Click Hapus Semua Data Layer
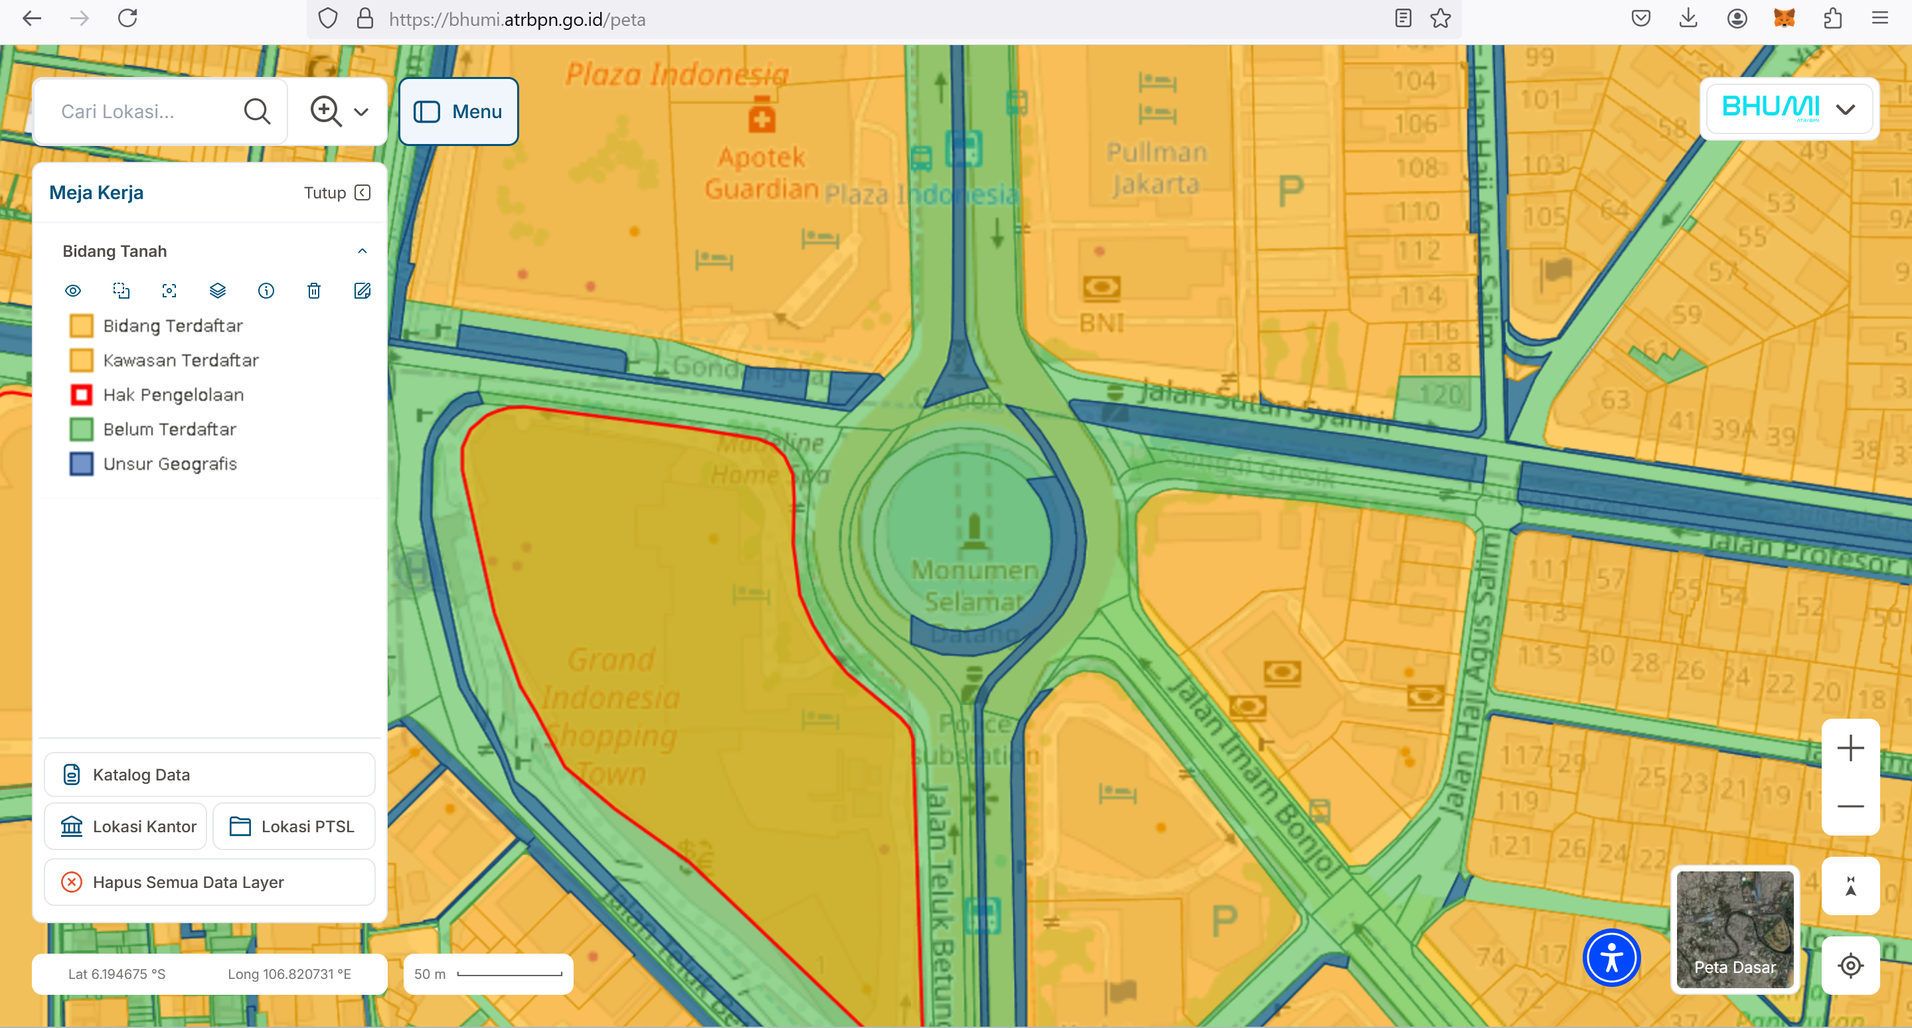The height and width of the screenshot is (1028, 1912). (209, 882)
